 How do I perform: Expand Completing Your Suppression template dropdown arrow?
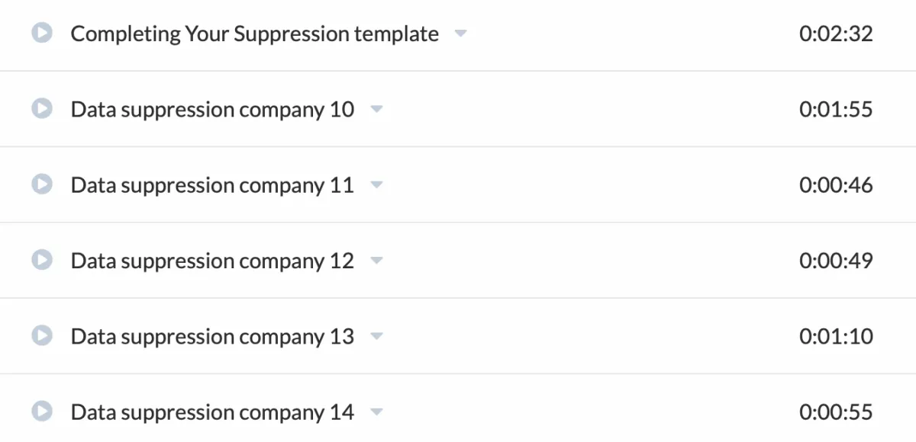coord(460,34)
